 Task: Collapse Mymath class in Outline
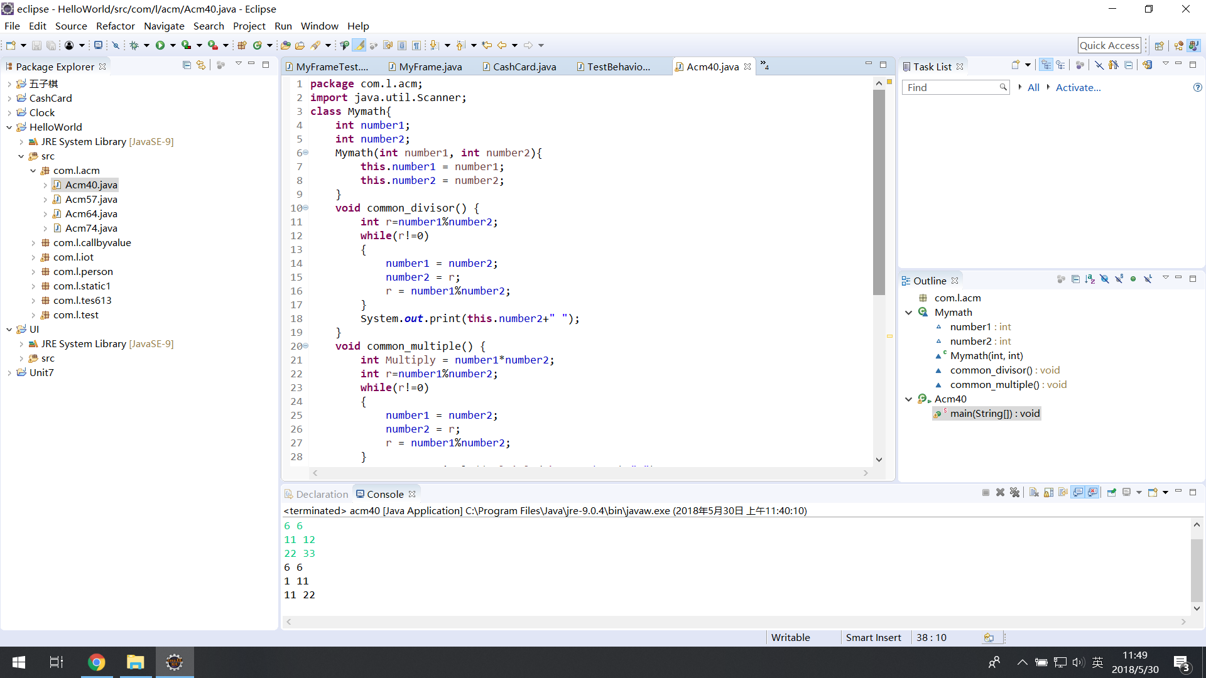pyautogui.click(x=908, y=313)
